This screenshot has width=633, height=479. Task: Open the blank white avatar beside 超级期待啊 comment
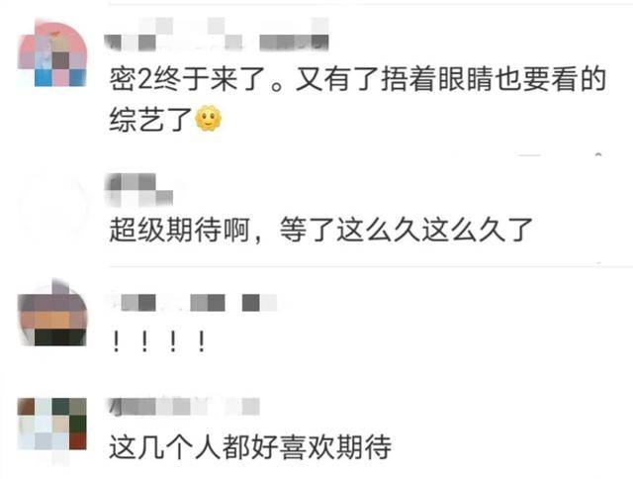coord(52,208)
